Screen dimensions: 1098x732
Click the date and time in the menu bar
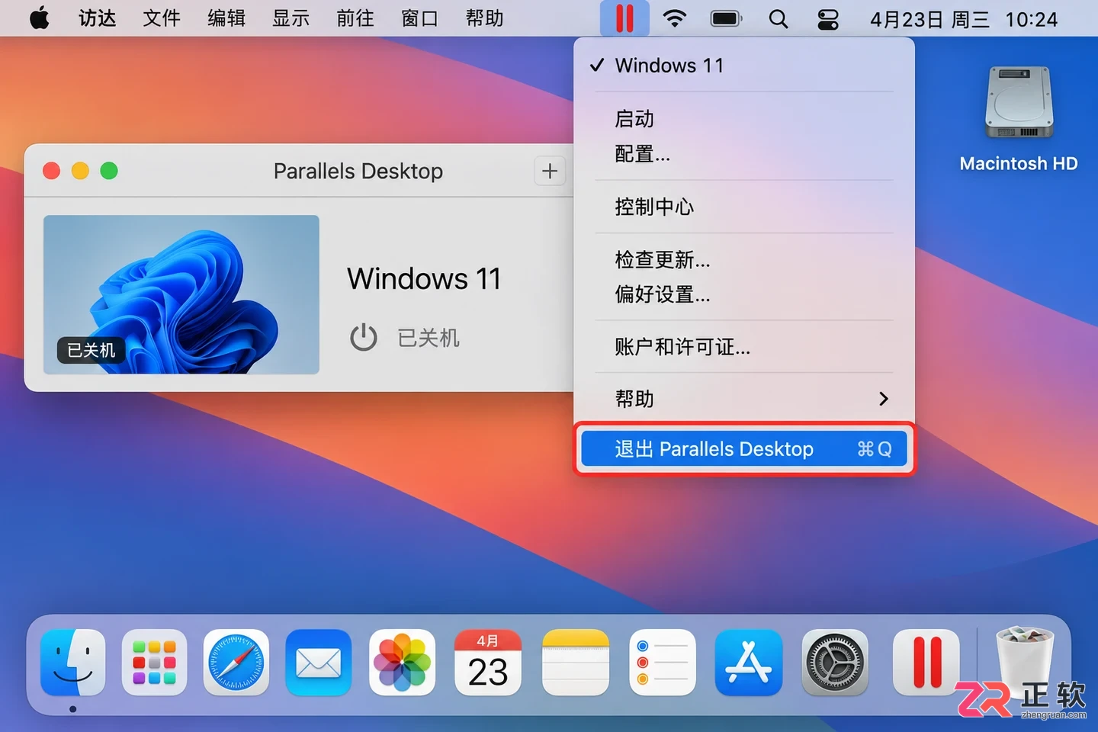click(964, 18)
